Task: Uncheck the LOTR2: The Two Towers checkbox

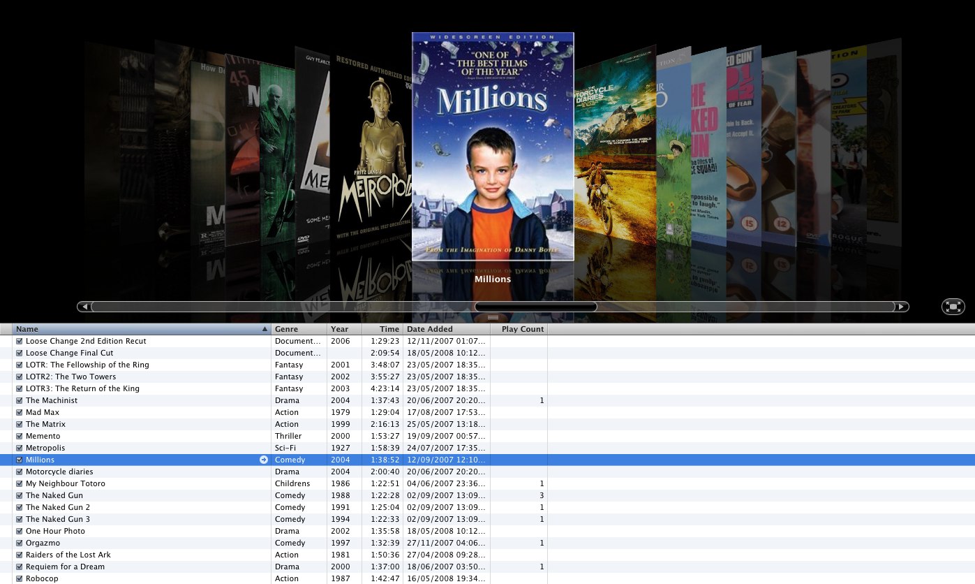Action: (x=20, y=377)
